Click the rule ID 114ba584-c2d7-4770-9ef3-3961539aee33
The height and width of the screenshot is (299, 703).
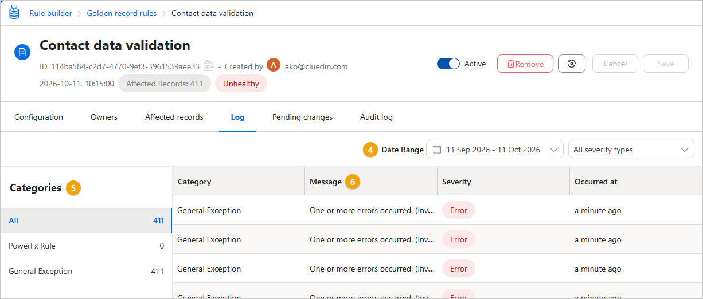(125, 66)
